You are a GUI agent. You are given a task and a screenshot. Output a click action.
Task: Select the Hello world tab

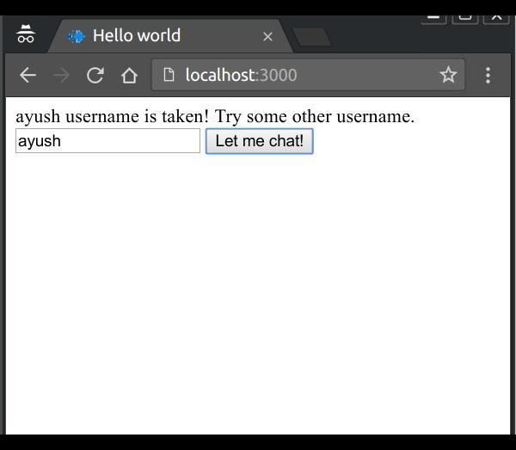coord(170,36)
